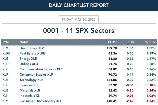Open the Industrials XLI link
Viewport: 158px width, 105px height.
(x=30, y=96)
